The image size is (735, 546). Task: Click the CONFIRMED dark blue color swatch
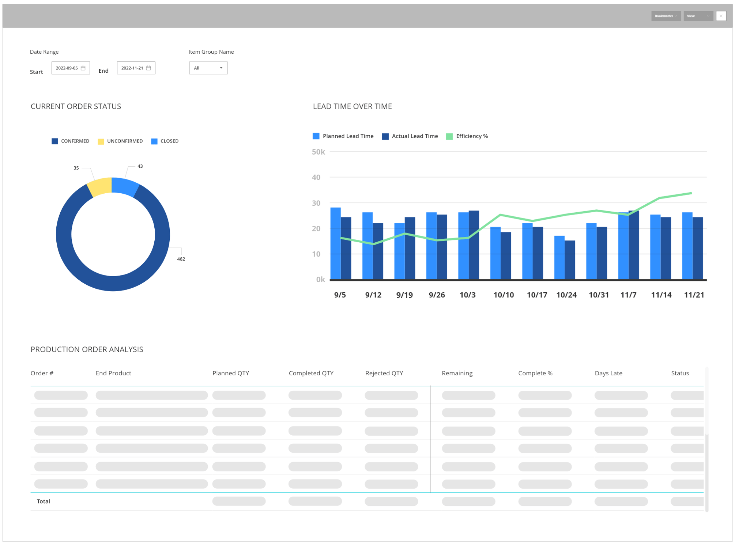[55, 141]
